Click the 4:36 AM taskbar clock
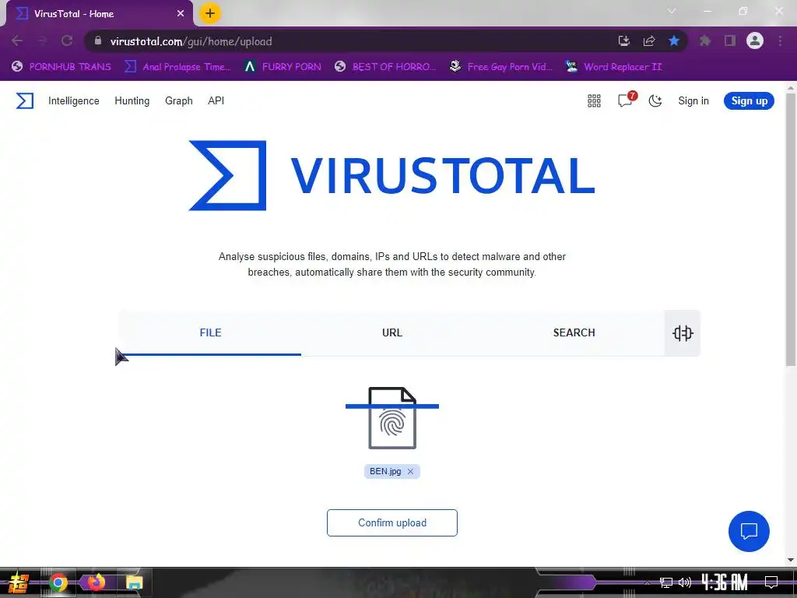The image size is (797, 598). click(x=725, y=582)
